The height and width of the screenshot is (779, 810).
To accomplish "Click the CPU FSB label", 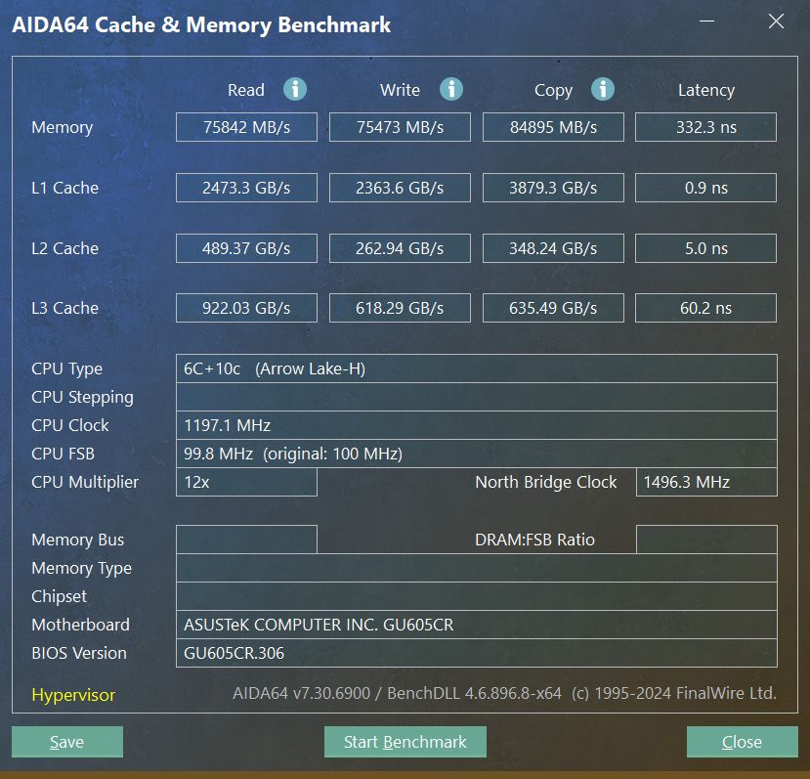I will (x=64, y=454).
